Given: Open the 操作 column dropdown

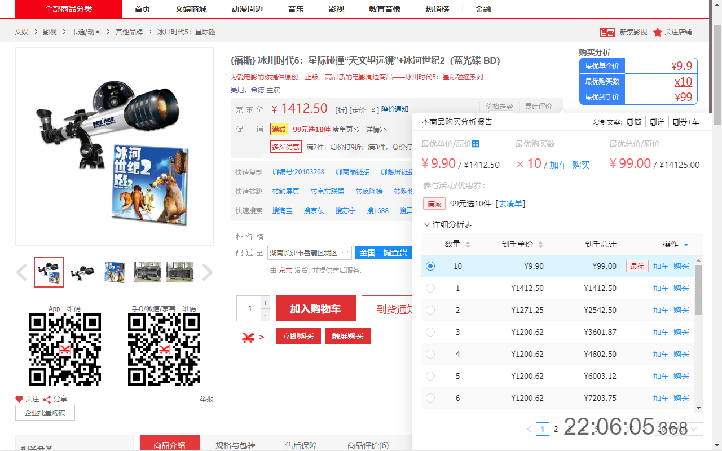Looking at the screenshot, I should [x=686, y=244].
